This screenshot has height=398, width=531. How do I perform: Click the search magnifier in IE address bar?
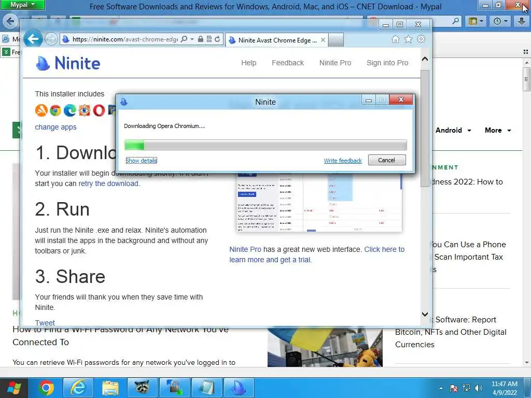click(184, 39)
